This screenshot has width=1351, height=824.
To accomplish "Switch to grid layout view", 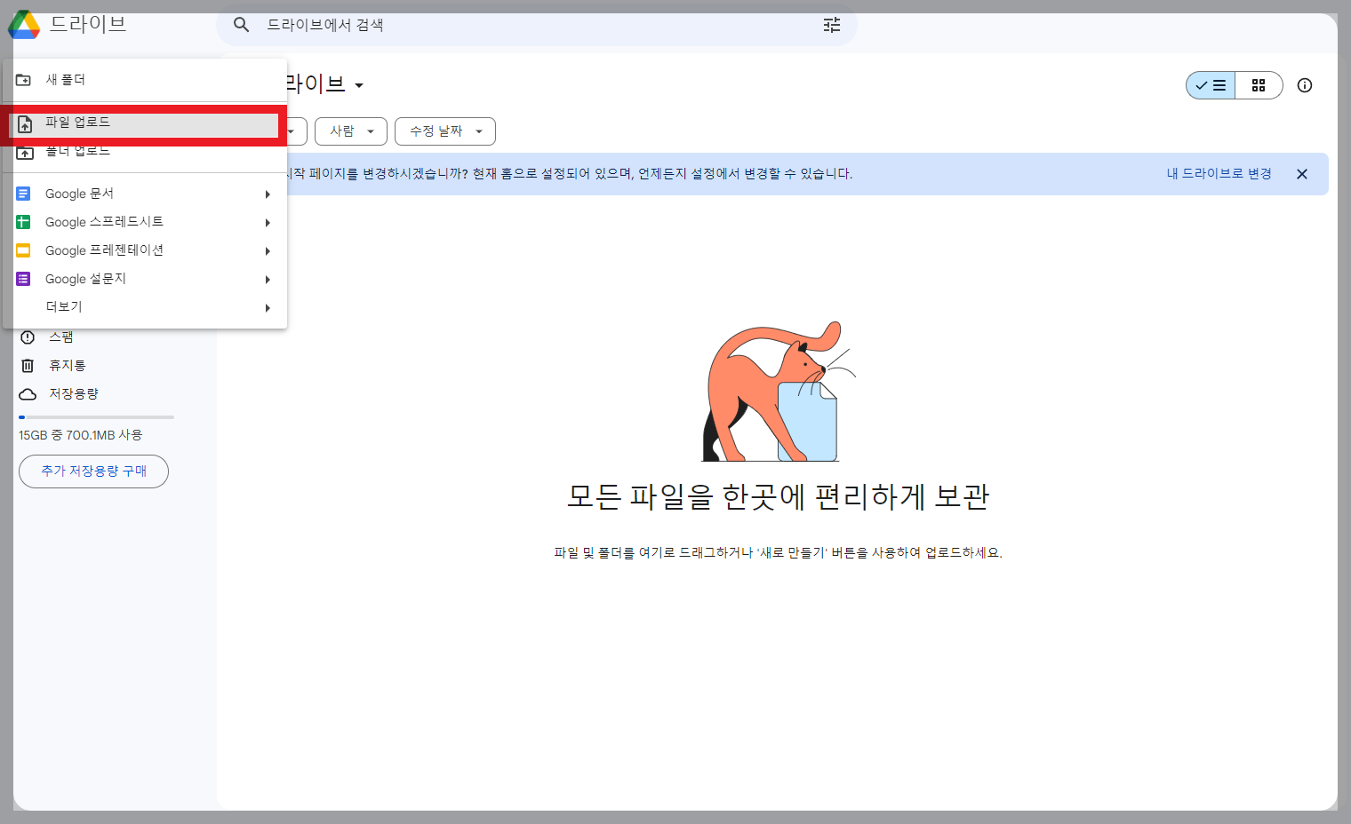I will click(x=1259, y=85).
